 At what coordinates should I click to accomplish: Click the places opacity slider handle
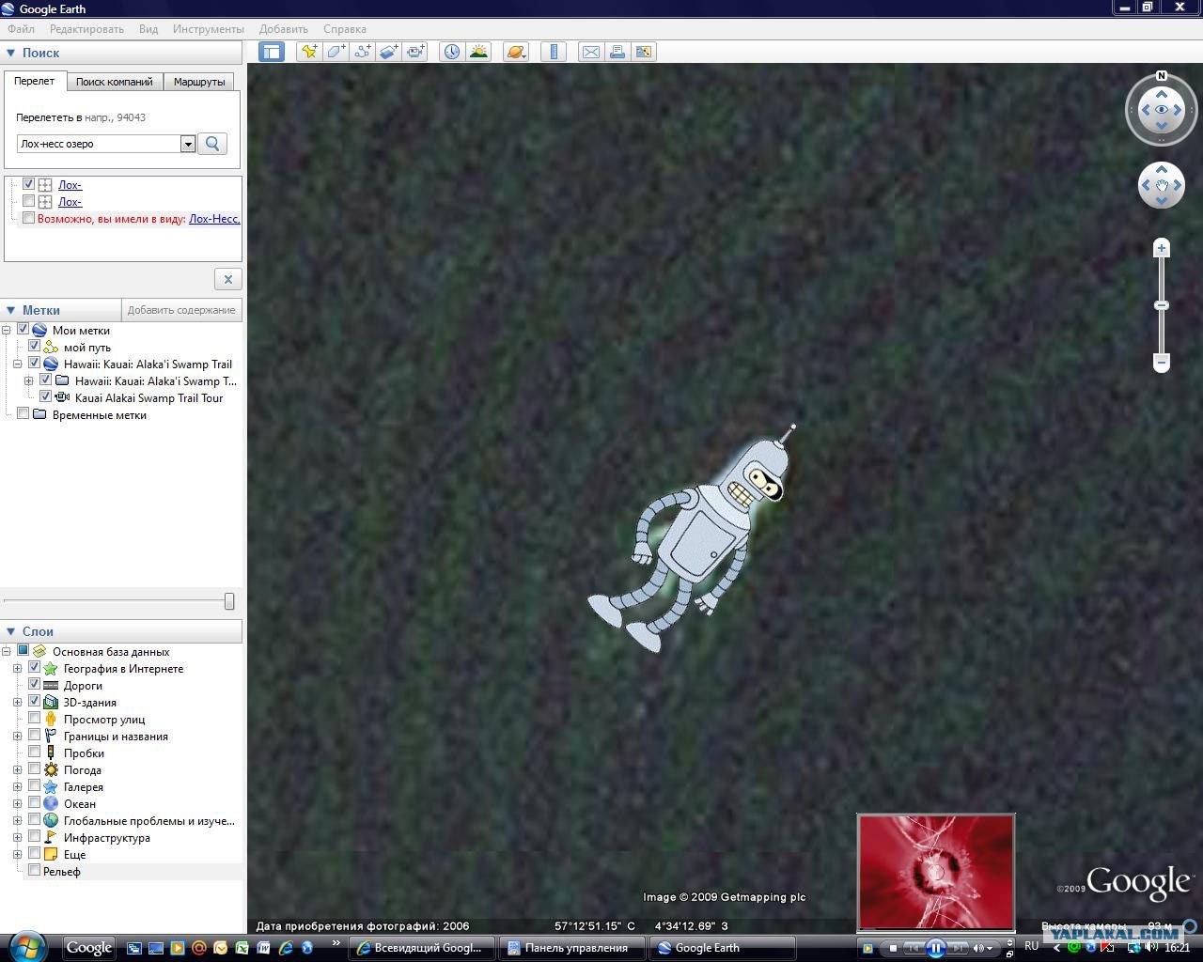tap(229, 601)
